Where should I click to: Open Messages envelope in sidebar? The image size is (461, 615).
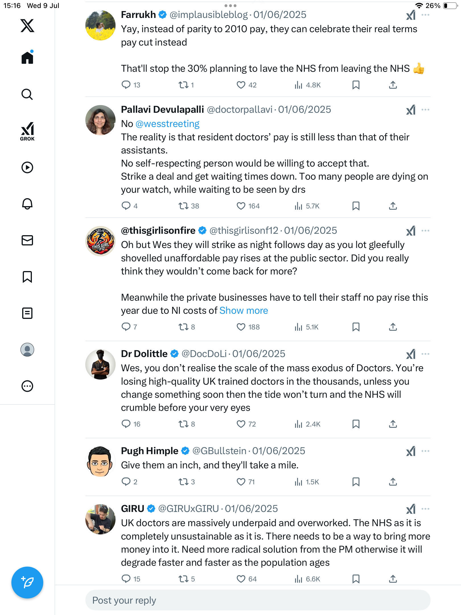coord(27,240)
